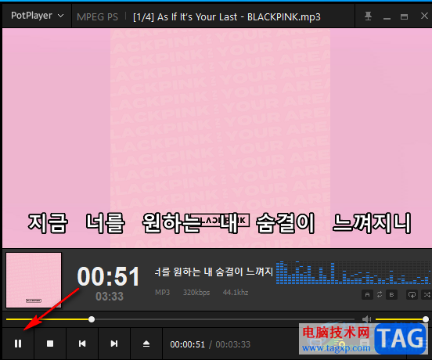
Task: Click the 03:33 total duration under elapsed time
Action: click(110, 297)
